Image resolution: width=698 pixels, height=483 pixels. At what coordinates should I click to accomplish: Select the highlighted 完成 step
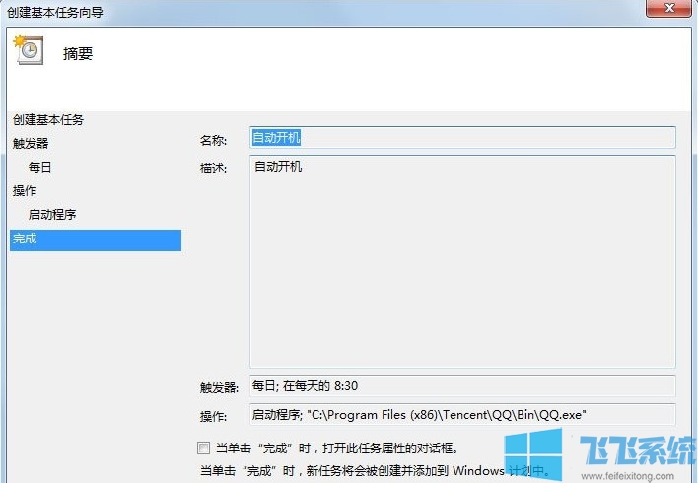click(x=96, y=240)
